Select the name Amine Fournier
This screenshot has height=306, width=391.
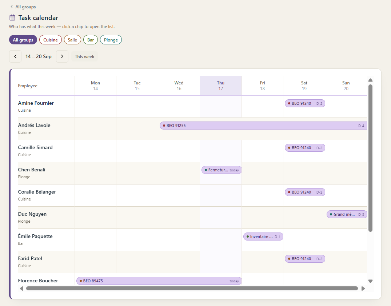(36, 103)
